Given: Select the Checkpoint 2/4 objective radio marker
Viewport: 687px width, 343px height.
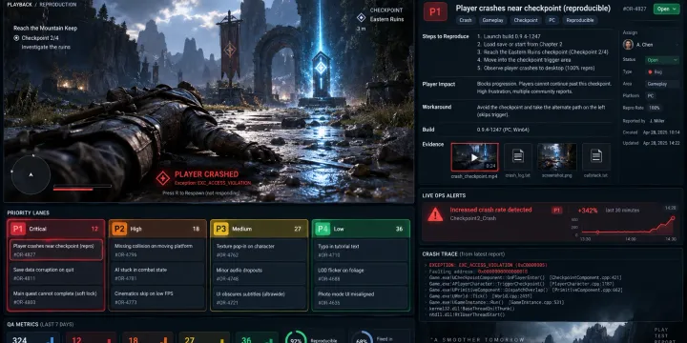Looking at the screenshot, I should coord(16,38).
